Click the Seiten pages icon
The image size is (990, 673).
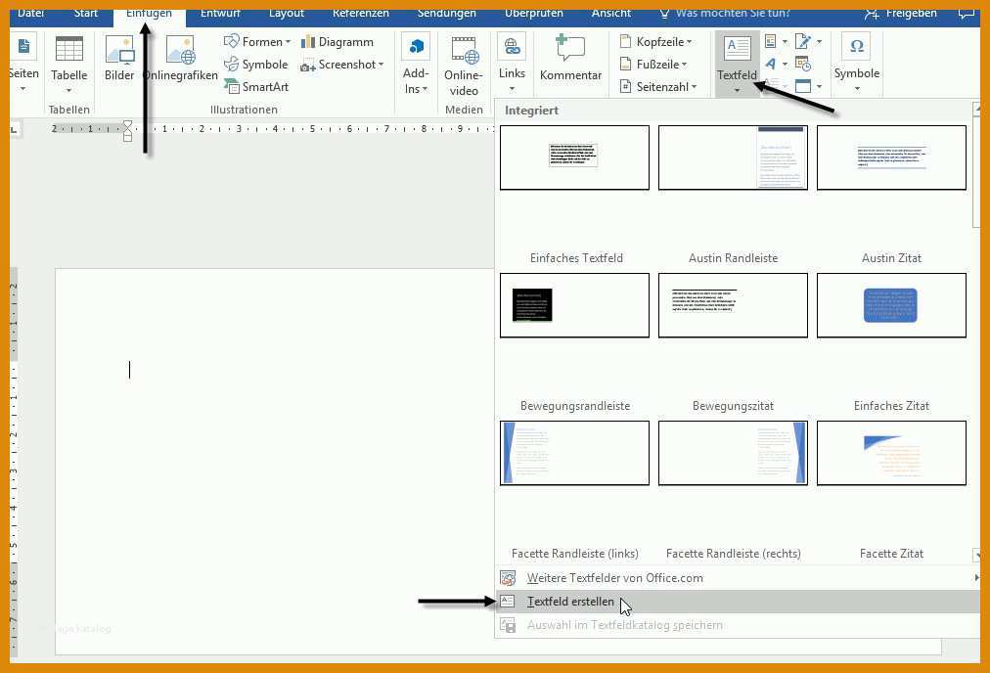pyautogui.click(x=23, y=47)
